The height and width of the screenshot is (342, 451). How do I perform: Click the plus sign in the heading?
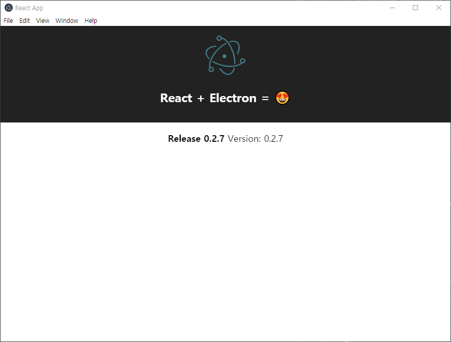(201, 99)
